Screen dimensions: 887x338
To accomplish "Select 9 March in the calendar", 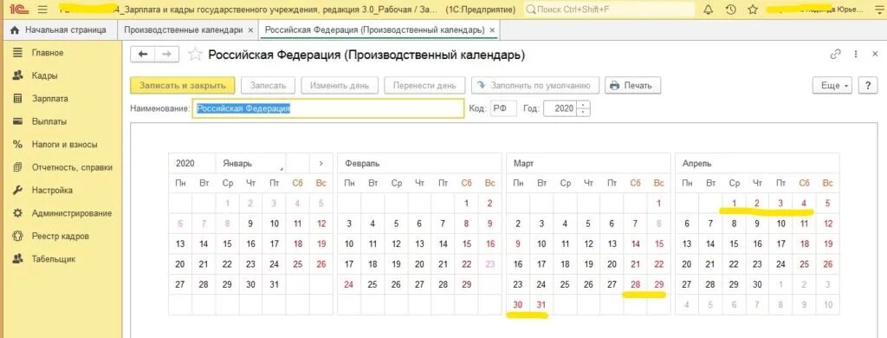I will (x=518, y=244).
